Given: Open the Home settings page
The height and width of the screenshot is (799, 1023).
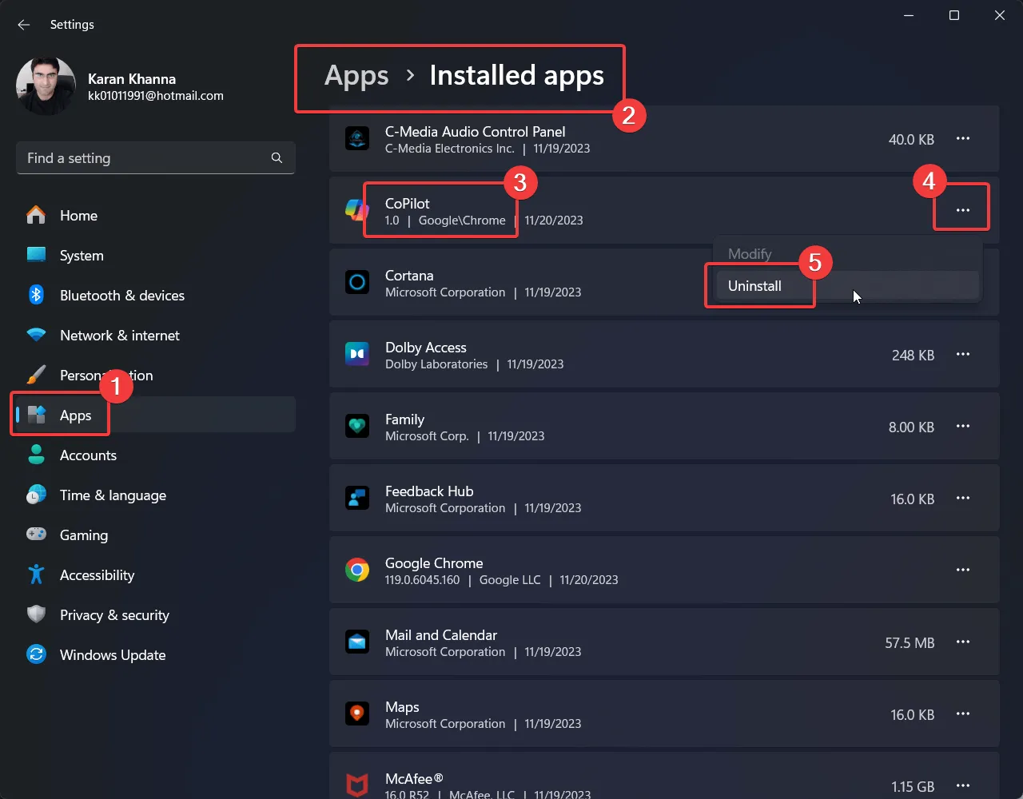Looking at the screenshot, I should point(156,216).
